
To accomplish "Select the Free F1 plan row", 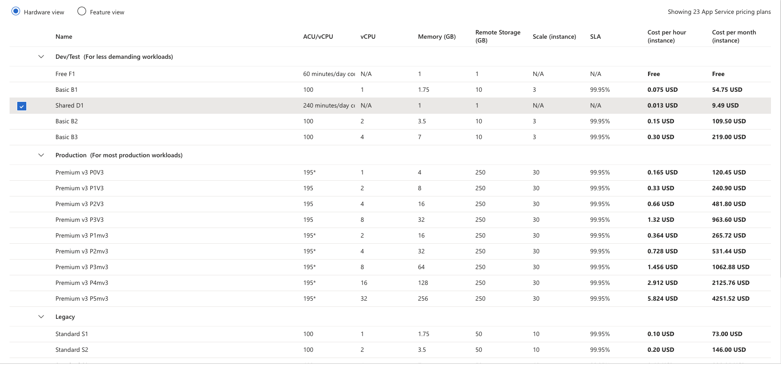I will tap(65, 74).
